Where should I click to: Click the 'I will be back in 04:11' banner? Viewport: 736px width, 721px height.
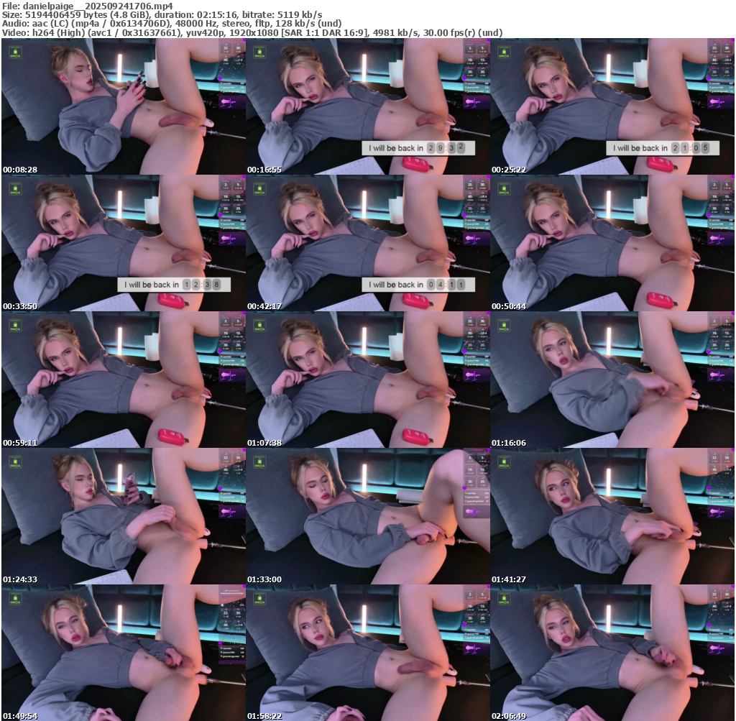419,285
